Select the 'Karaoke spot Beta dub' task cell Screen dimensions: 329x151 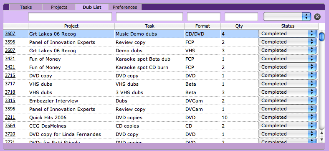[149, 59]
